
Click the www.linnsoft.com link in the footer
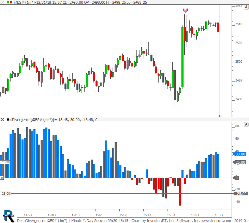point(216,221)
